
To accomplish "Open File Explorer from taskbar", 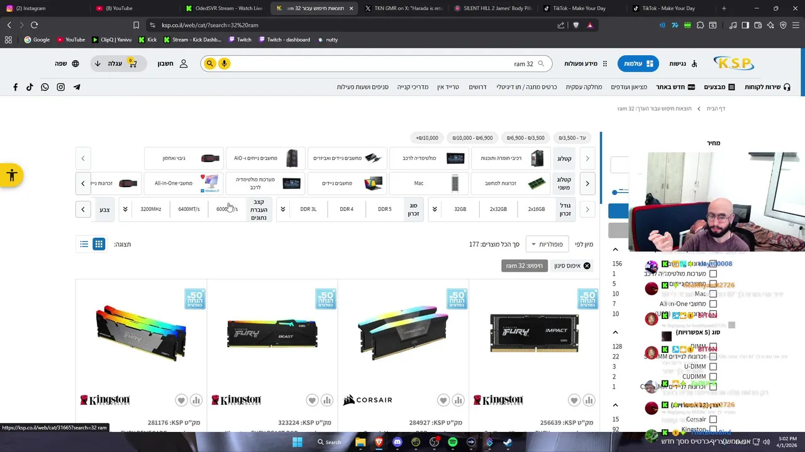I will point(360,442).
